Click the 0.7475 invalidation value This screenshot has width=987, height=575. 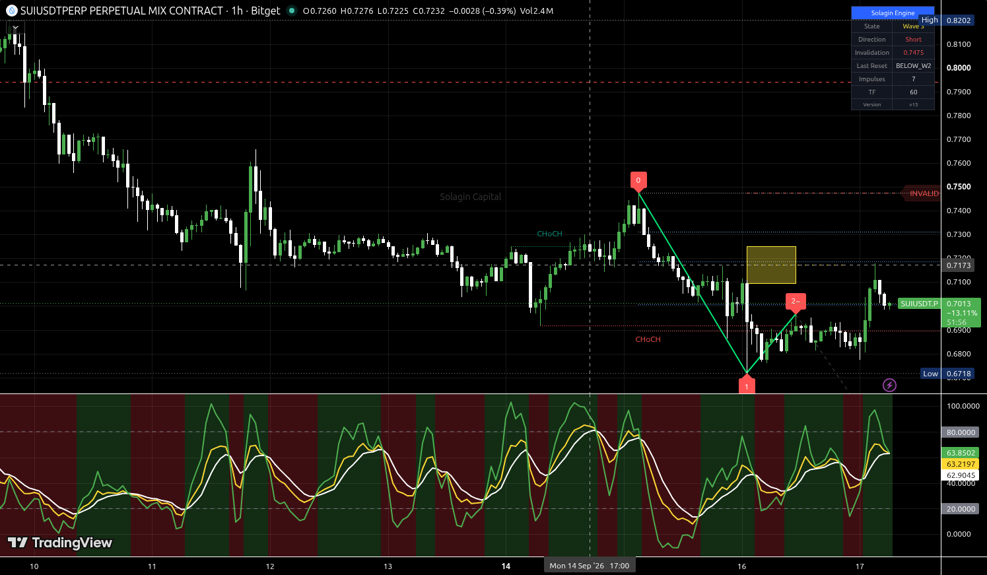[913, 53]
